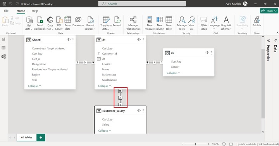Select the All tables layout tab
279x146 pixels.
pyautogui.click(x=26, y=137)
